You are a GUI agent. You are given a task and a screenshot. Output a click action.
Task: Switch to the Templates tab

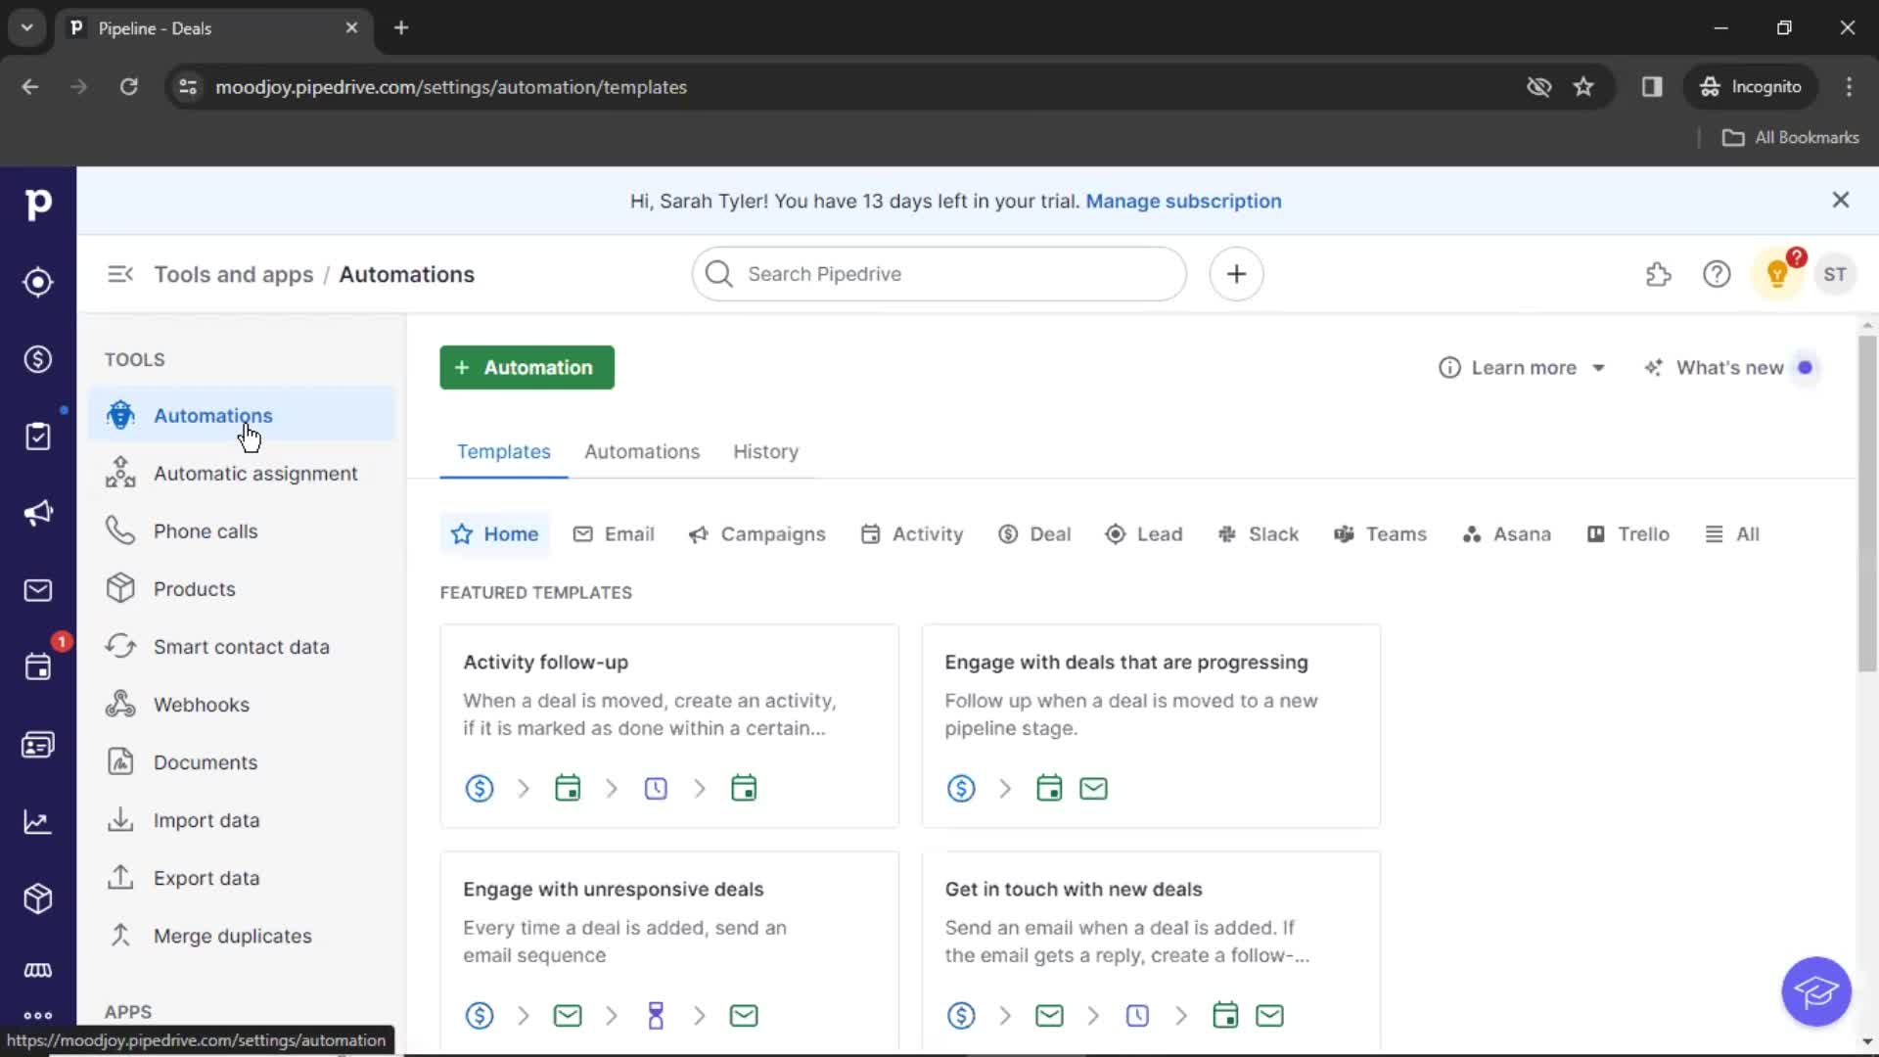click(503, 452)
